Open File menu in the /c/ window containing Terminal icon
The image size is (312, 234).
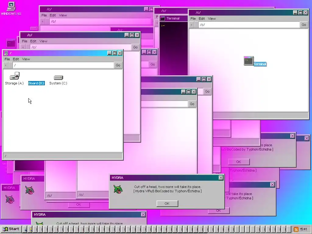coord(193,19)
